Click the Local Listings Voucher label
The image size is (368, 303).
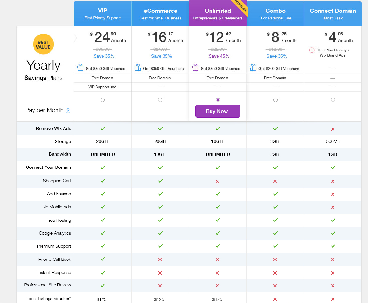tap(49, 299)
